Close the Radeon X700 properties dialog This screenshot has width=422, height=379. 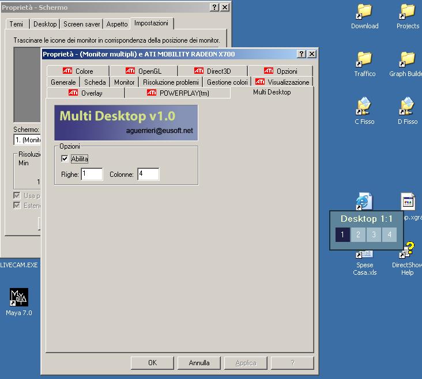point(312,54)
